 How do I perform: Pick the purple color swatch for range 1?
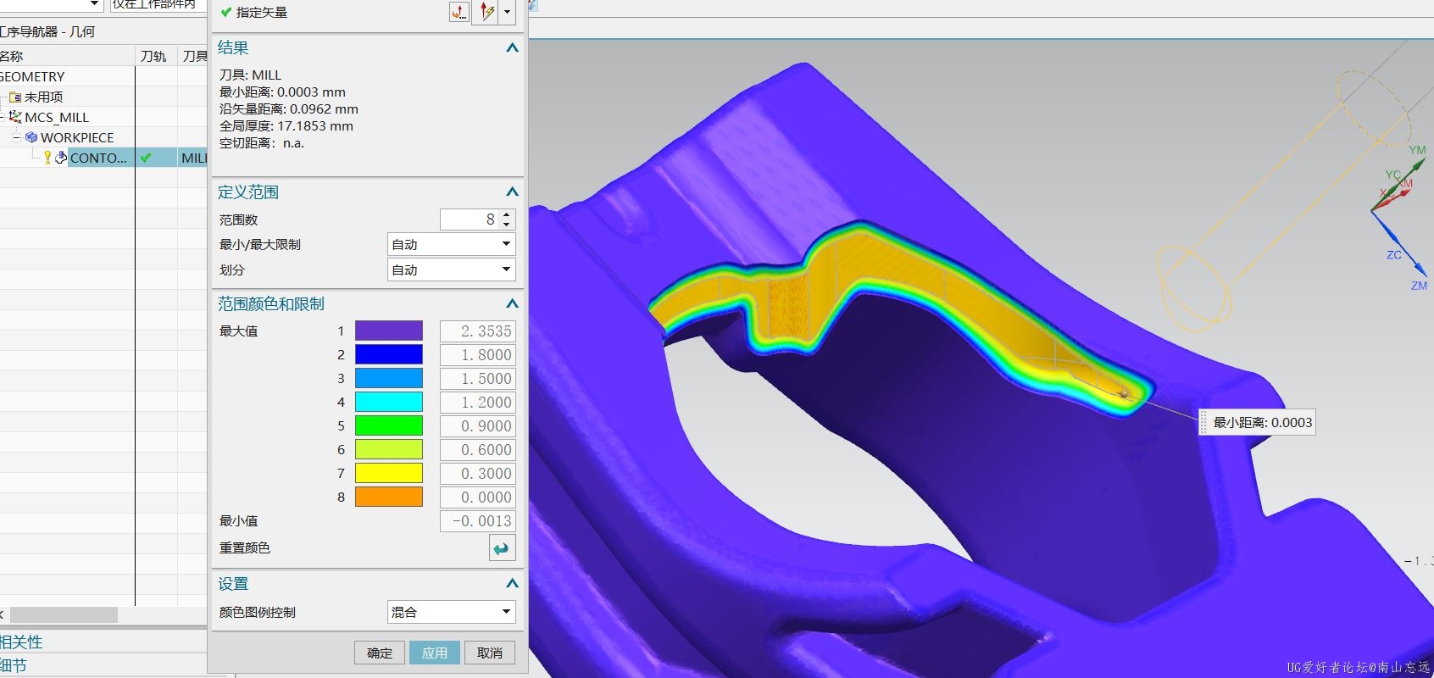tap(388, 331)
